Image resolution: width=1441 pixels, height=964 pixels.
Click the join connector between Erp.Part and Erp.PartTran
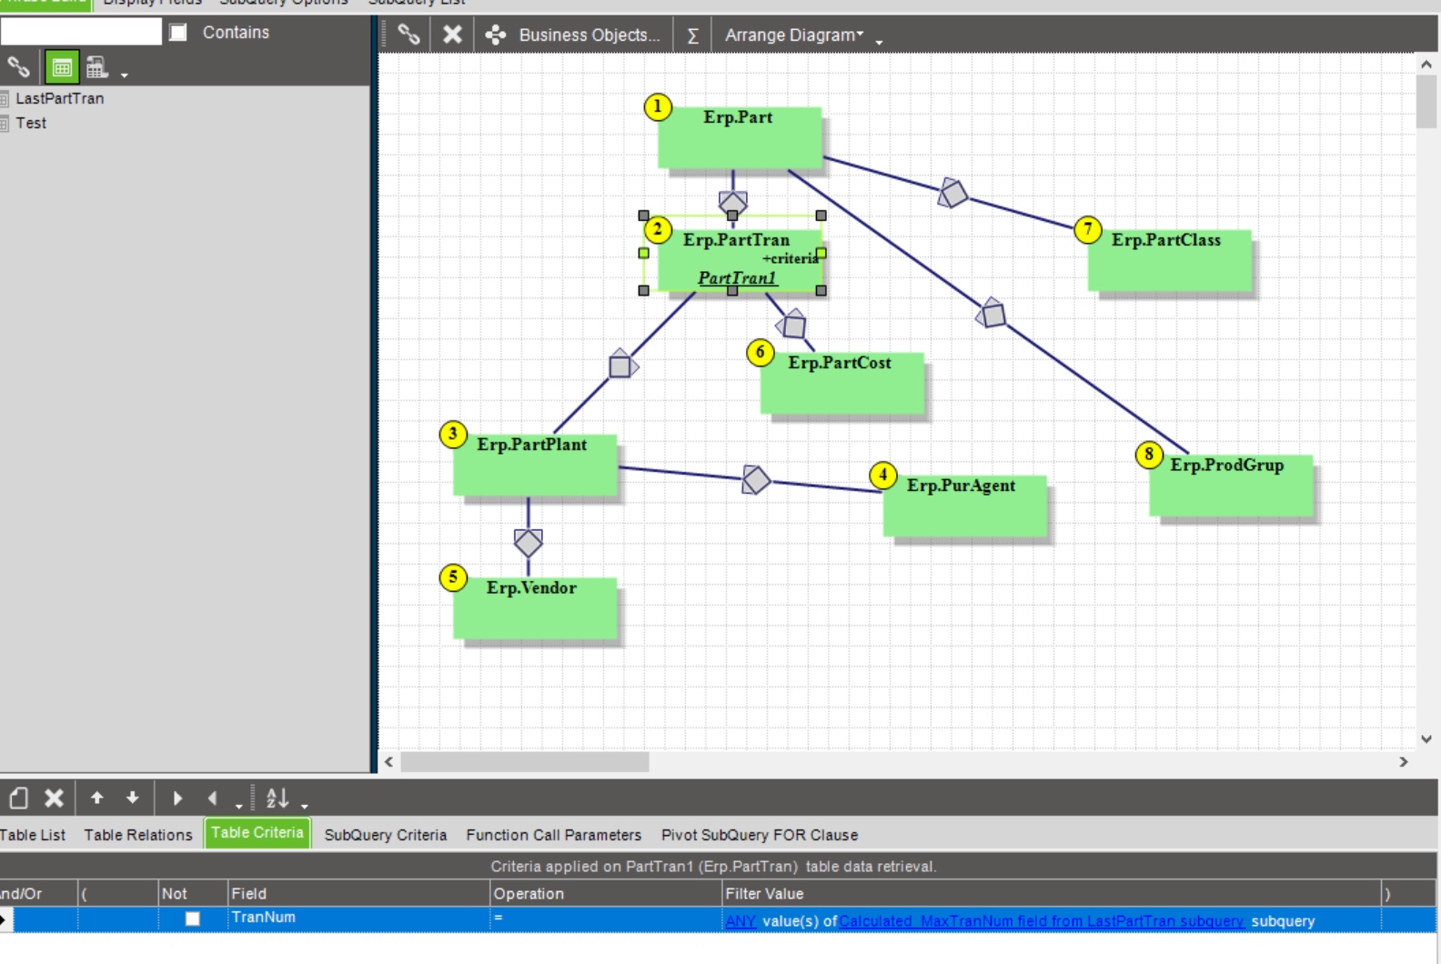point(733,202)
